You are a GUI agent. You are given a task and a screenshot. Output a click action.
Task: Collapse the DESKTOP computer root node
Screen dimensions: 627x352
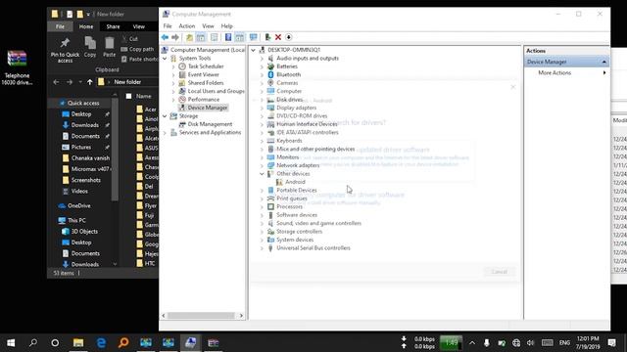click(x=253, y=50)
